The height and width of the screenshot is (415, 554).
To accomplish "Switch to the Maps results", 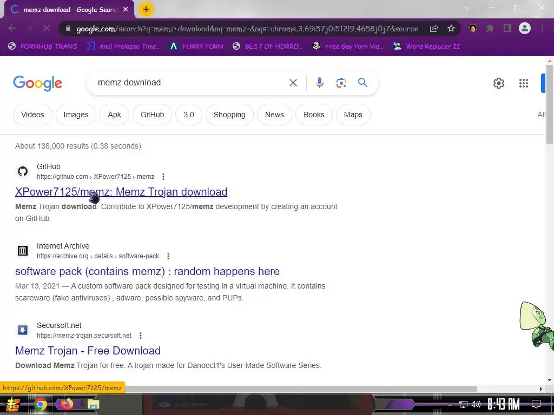I will (353, 115).
